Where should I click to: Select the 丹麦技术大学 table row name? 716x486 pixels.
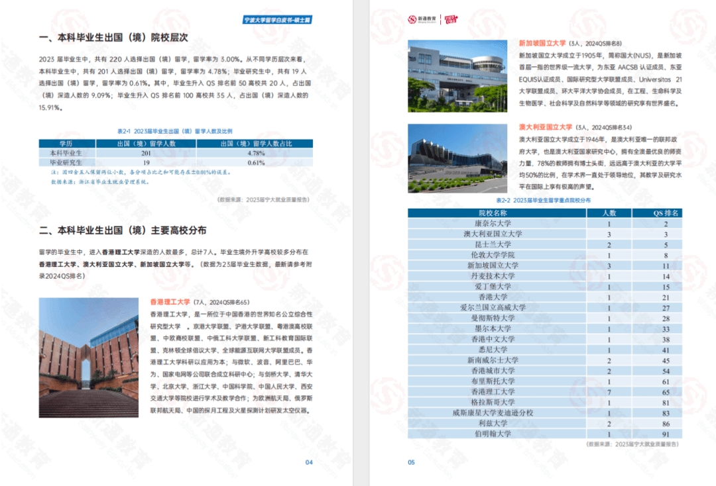click(x=493, y=276)
